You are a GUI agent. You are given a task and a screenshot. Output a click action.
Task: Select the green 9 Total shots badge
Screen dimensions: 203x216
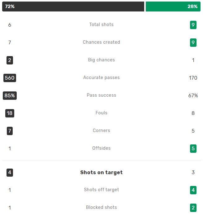193,25
